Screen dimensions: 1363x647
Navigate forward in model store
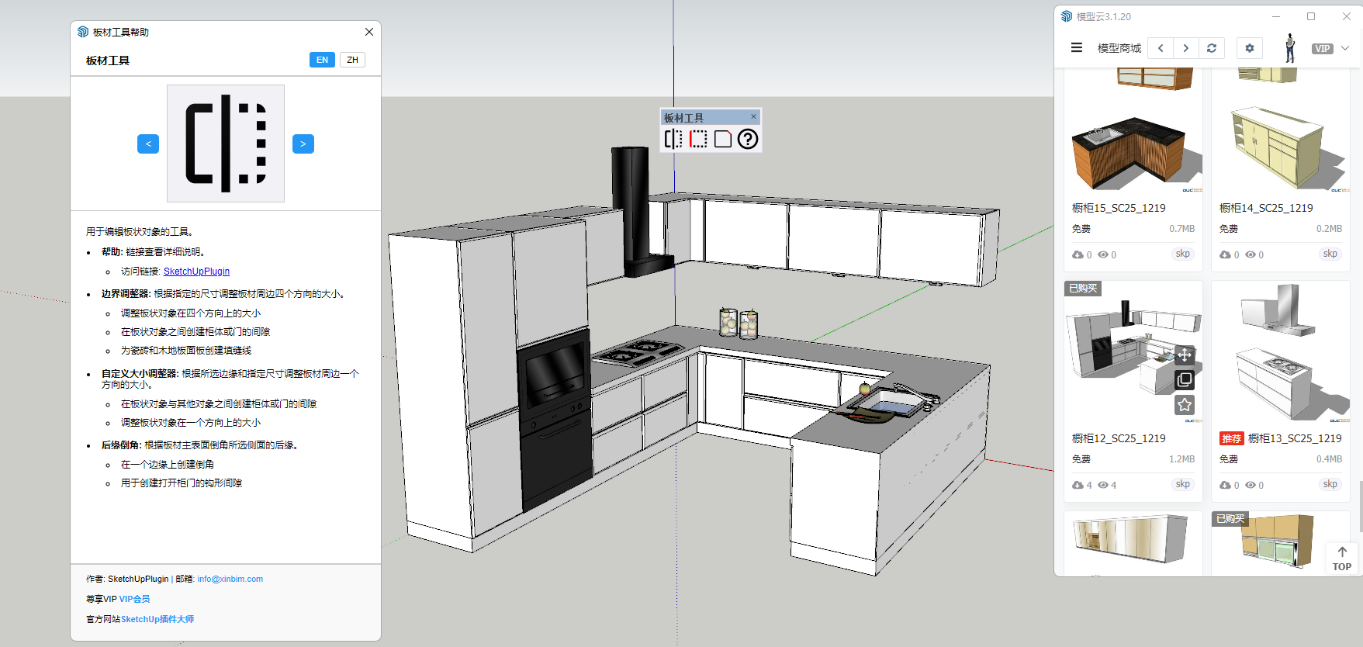click(1185, 48)
